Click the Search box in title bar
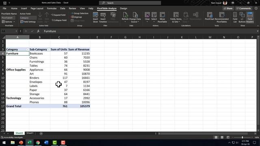Viewport: 260px width, 146px height. (x=130, y=3)
